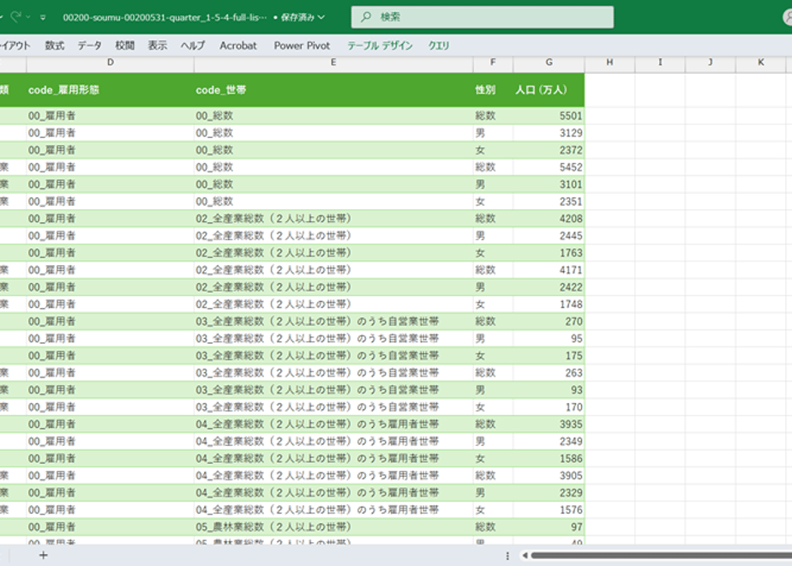Select column D via its header
The height and width of the screenshot is (566, 792).
pos(110,63)
